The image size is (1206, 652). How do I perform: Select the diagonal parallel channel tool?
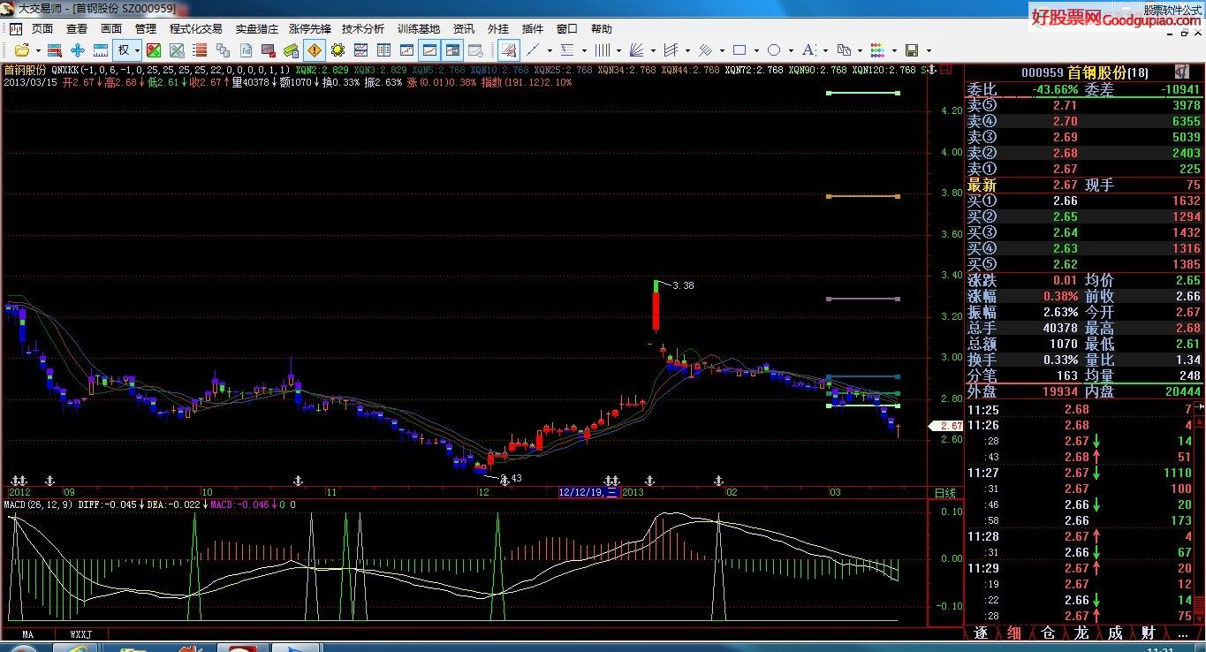[x=706, y=50]
